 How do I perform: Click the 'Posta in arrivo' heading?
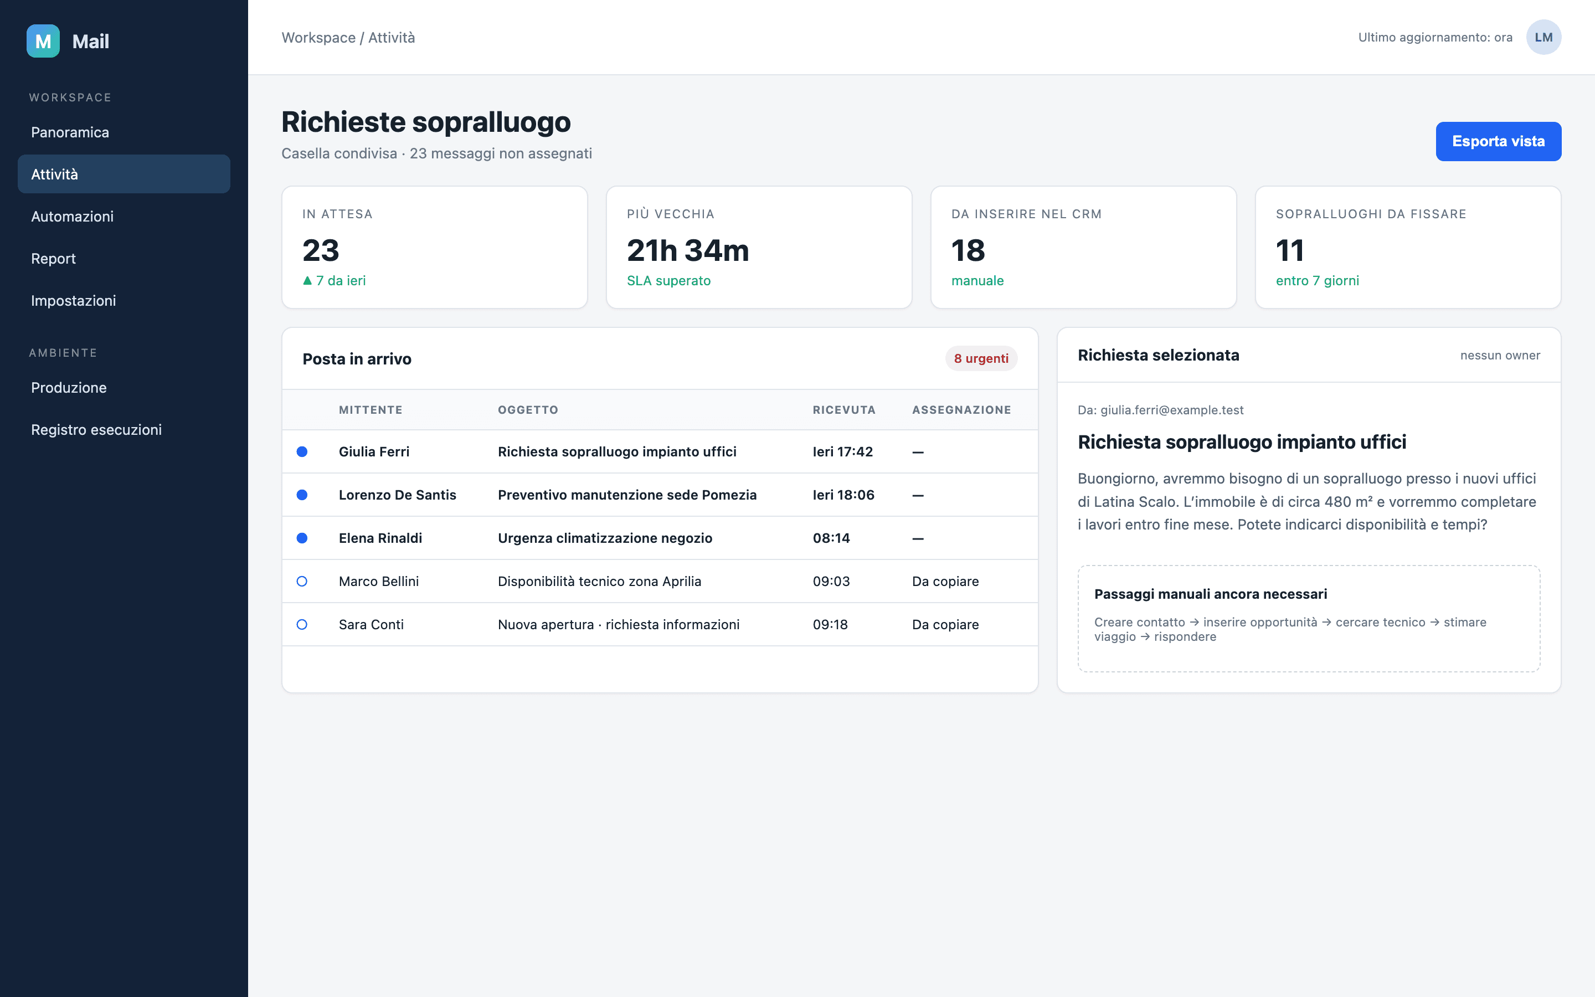[357, 359]
